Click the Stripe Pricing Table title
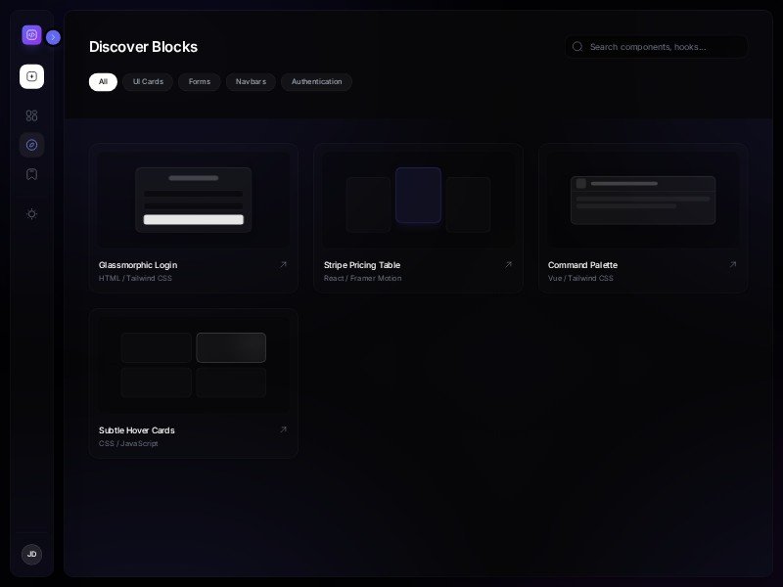This screenshot has height=587, width=783. point(362,265)
